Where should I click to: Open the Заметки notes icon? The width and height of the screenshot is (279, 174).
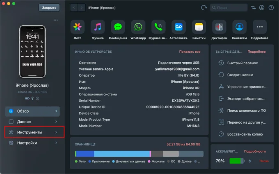pos(199,27)
